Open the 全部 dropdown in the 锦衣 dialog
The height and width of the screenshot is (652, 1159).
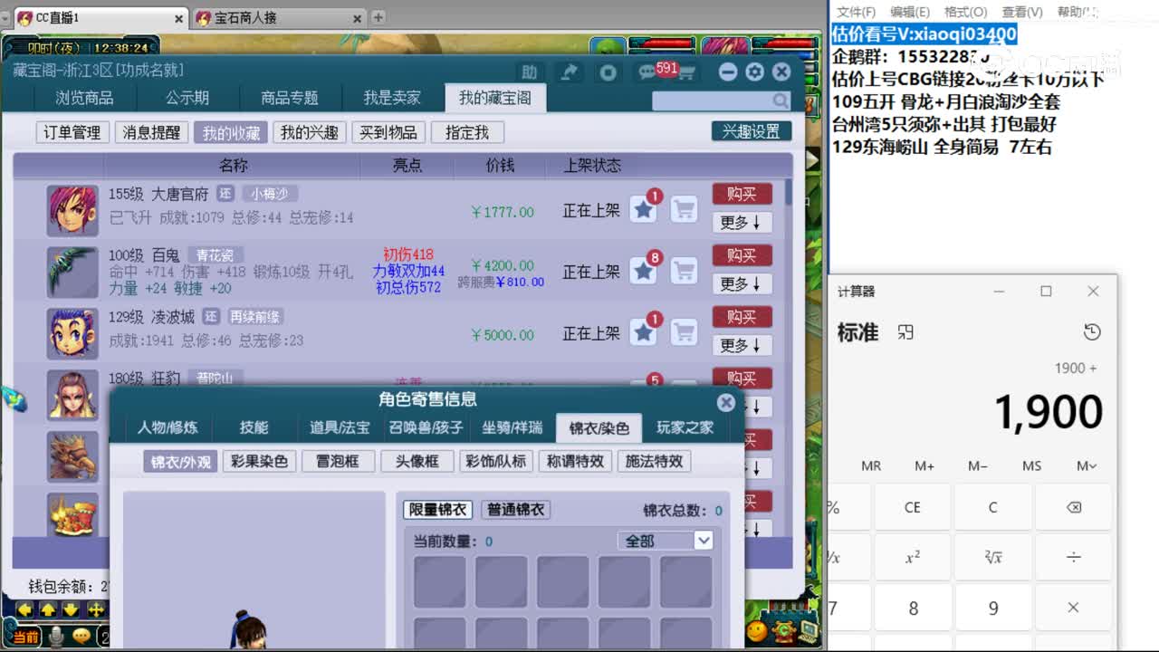tap(666, 540)
